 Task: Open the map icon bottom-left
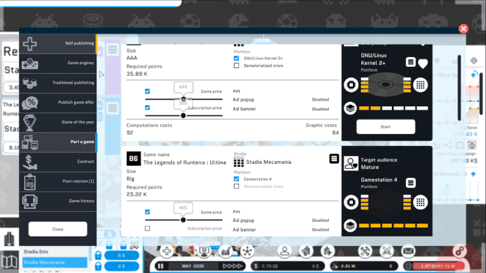[9, 262]
